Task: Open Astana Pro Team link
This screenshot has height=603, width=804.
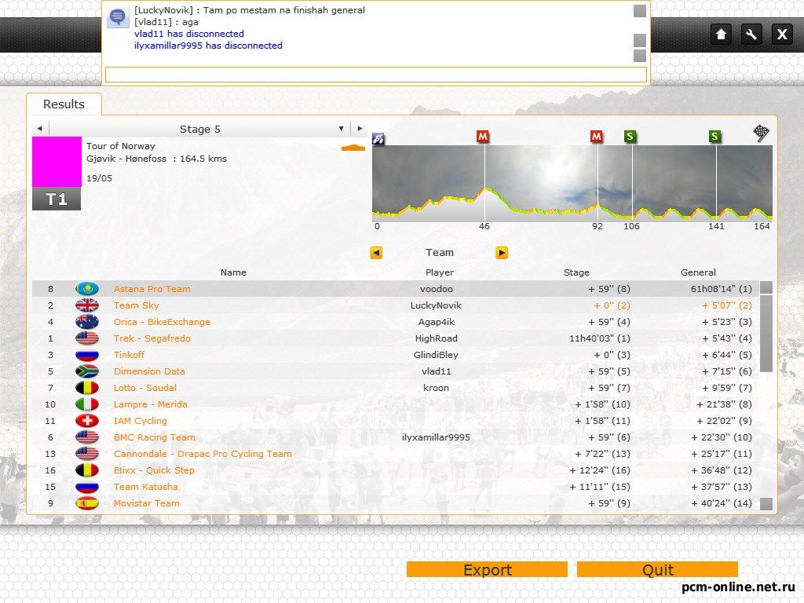Action: 152,289
